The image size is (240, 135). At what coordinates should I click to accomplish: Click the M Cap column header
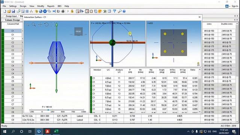point(183,71)
